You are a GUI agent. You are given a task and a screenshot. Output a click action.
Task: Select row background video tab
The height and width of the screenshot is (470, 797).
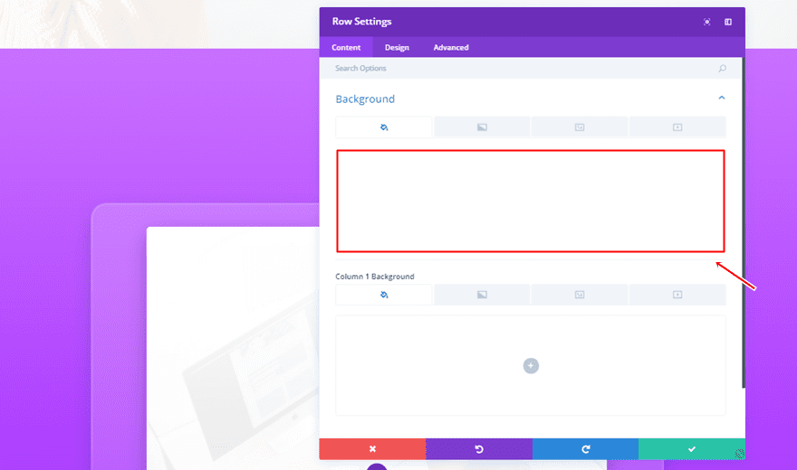click(677, 127)
